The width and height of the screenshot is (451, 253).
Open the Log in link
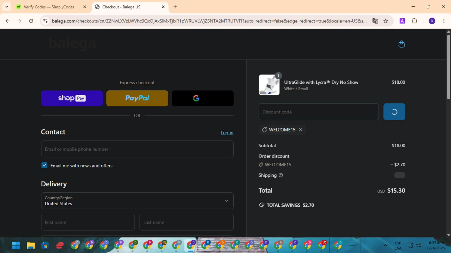[x=227, y=133]
